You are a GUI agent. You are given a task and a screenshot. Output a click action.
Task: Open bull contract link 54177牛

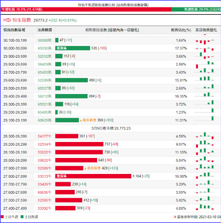tap(44, 136)
